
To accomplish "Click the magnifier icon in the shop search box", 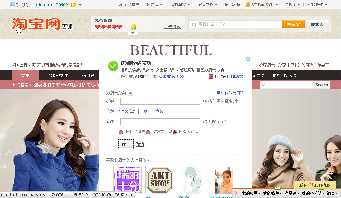I will click(x=264, y=85).
